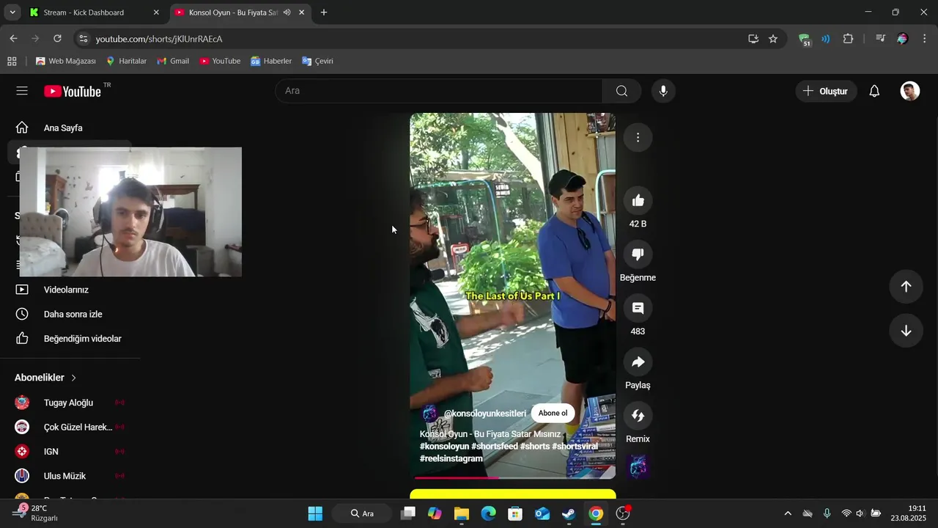Go to next Short with down arrow
The height and width of the screenshot is (528, 938).
point(906,331)
